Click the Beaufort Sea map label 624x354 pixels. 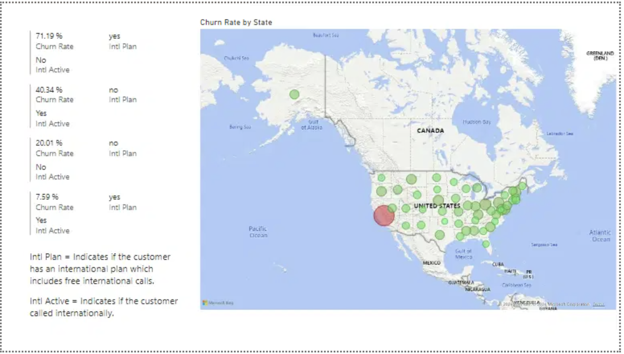[326, 35]
